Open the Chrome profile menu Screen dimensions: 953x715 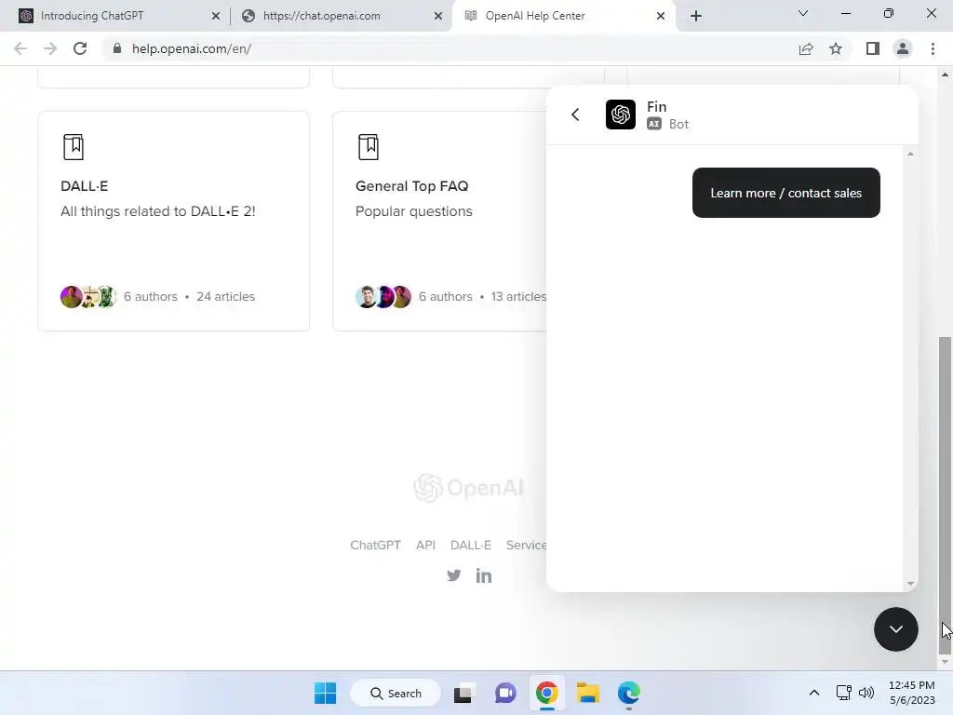coord(903,48)
